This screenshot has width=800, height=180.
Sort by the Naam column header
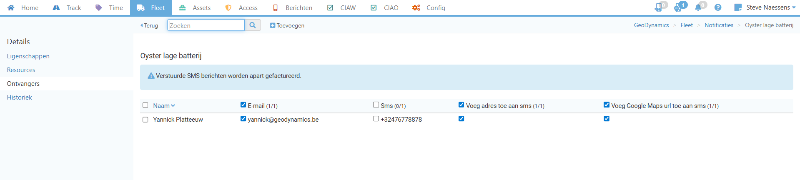point(161,106)
